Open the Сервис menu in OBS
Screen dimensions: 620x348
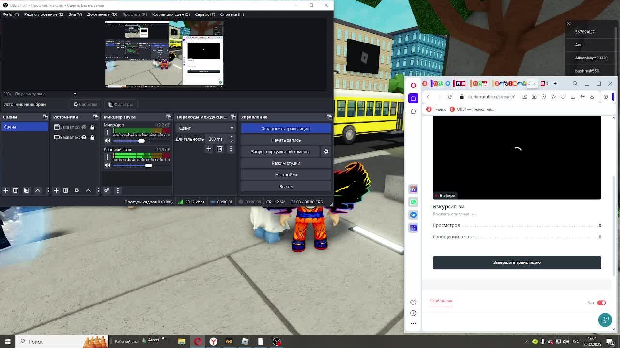coord(205,14)
